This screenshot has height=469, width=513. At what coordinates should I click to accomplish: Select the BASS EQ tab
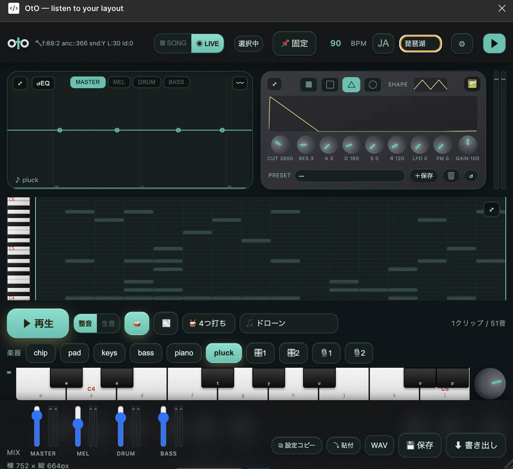tap(176, 82)
